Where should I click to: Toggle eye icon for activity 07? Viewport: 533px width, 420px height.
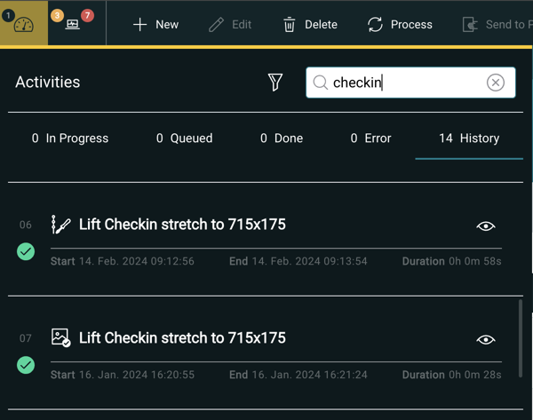coord(485,339)
